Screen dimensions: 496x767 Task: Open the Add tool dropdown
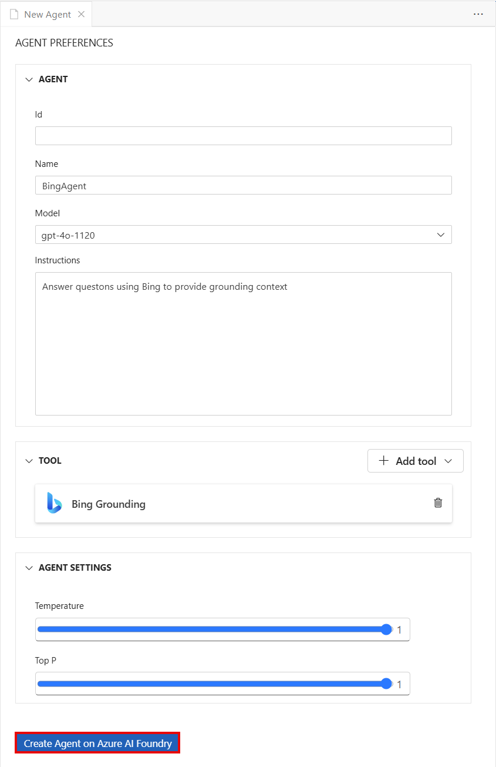[416, 461]
